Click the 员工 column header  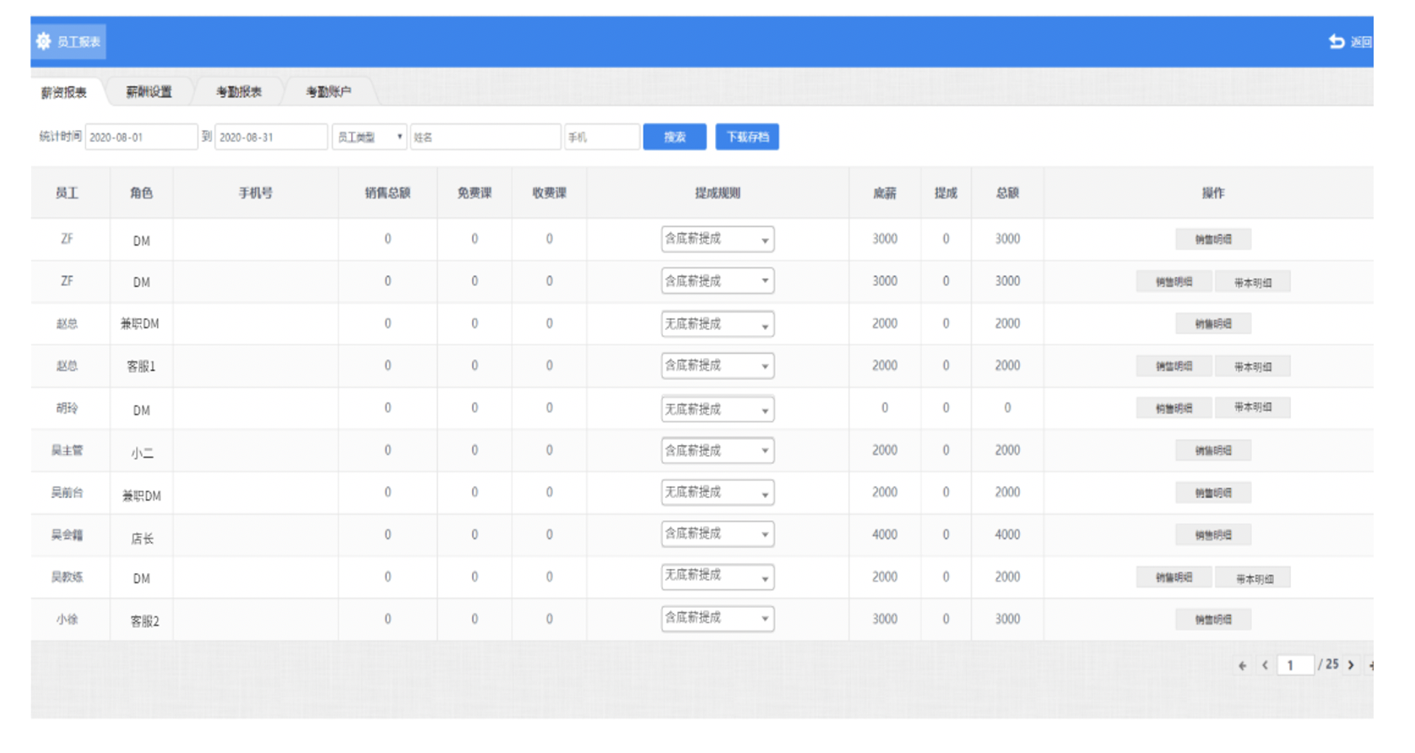pyautogui.click(x=67, y=192)
